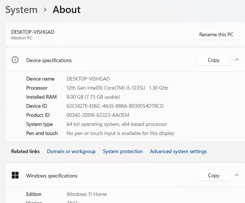Copy the Device specifications
Screen dimensions: 245x203
(213, 60)
